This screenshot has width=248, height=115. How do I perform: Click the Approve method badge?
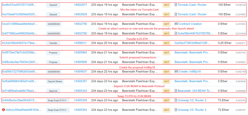coord(53,91)
